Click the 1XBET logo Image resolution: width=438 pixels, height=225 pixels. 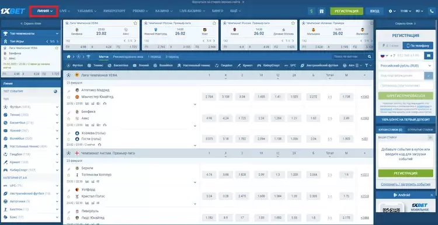click(13, 11)
